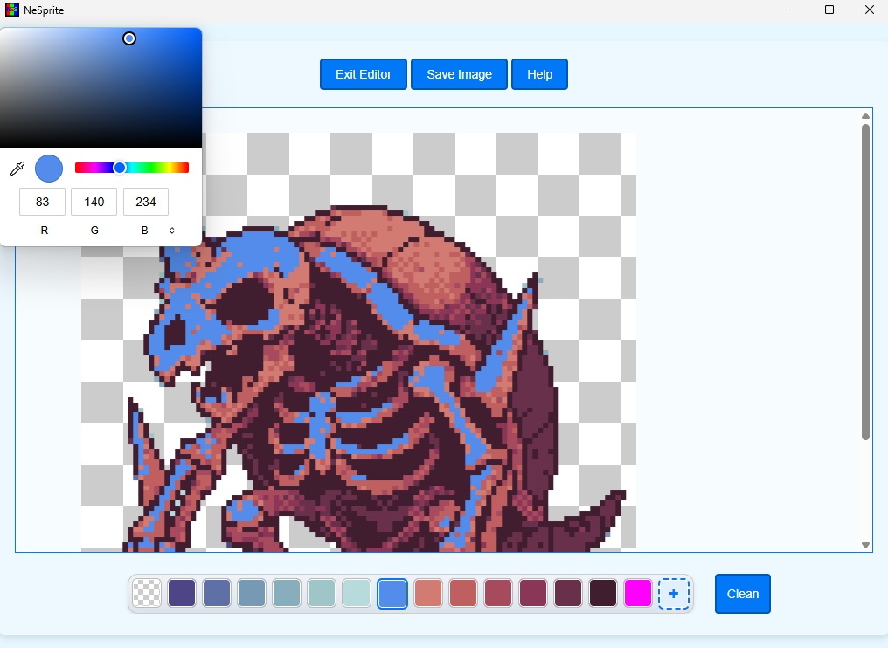Minimize the NeSprite window
The width and height of the screenshot is (888, 648).
click(791, 10)
